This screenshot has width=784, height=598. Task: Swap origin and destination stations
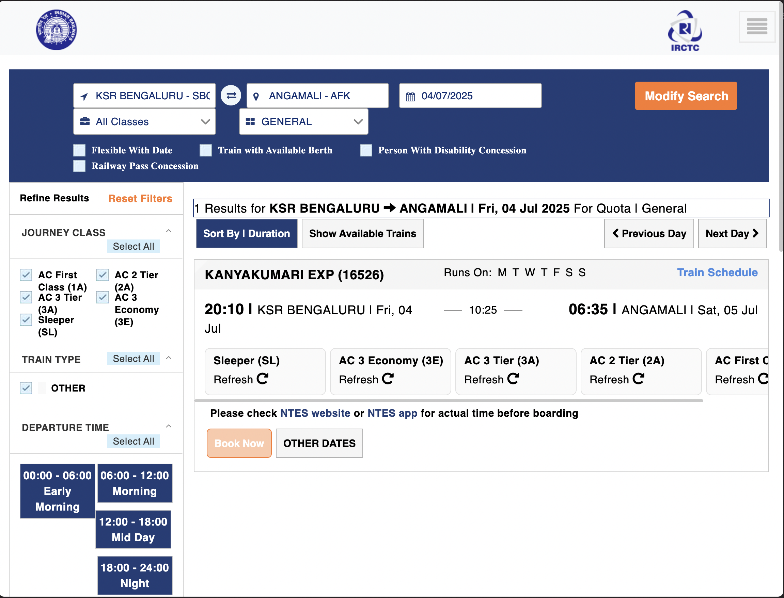pyautogui.click(x=231, y=95)
